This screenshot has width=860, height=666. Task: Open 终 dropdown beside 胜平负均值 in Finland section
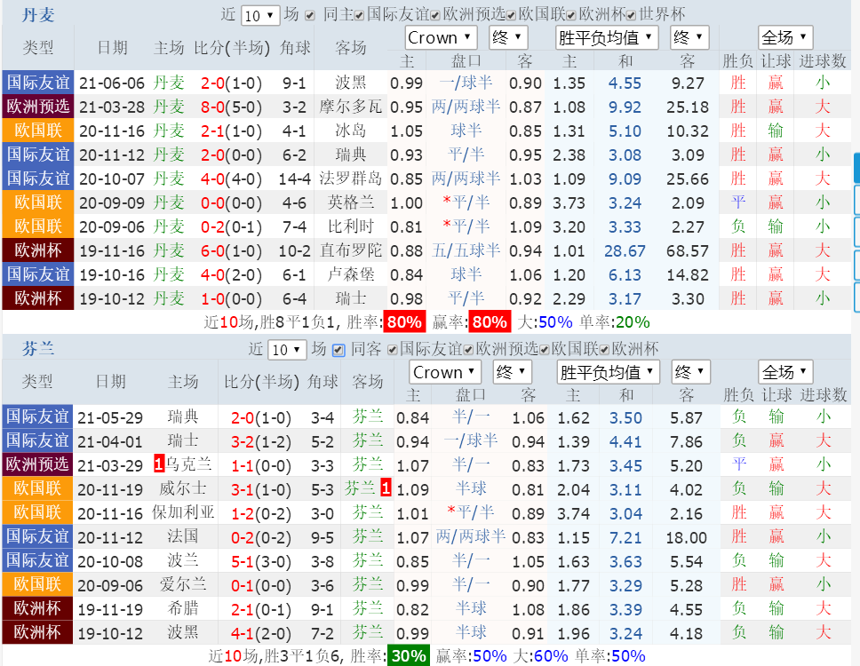(691, 372)
